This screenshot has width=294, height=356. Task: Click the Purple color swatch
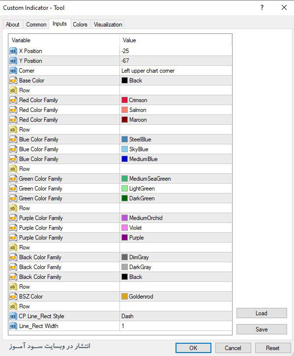124,238
